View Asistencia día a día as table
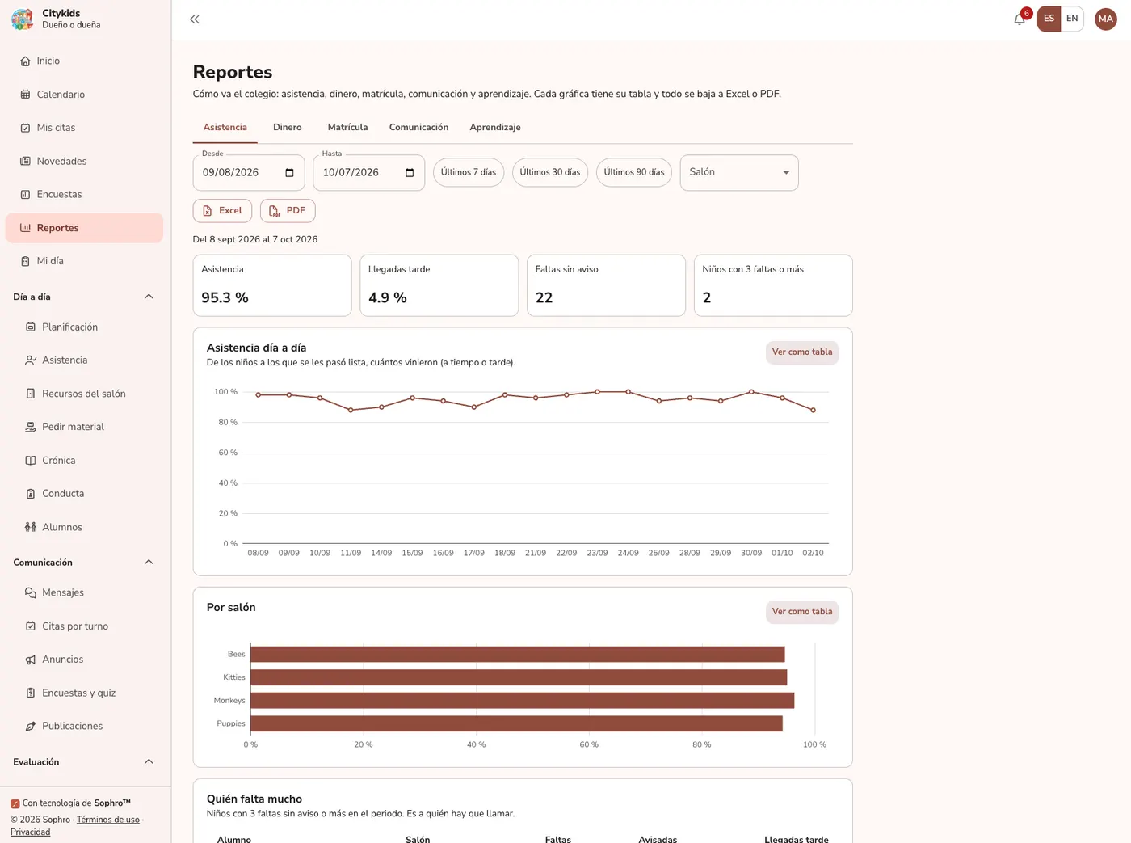Image resolution: width=1131 pixels, height=843 pixels. coord(802,352)
